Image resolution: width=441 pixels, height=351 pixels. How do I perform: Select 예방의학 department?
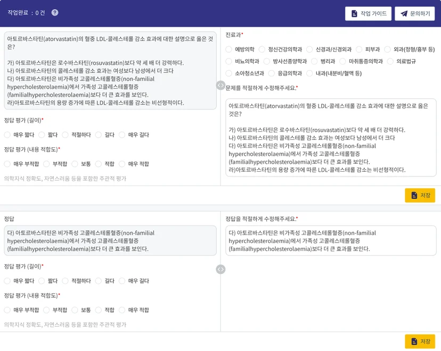click(228, 49)
